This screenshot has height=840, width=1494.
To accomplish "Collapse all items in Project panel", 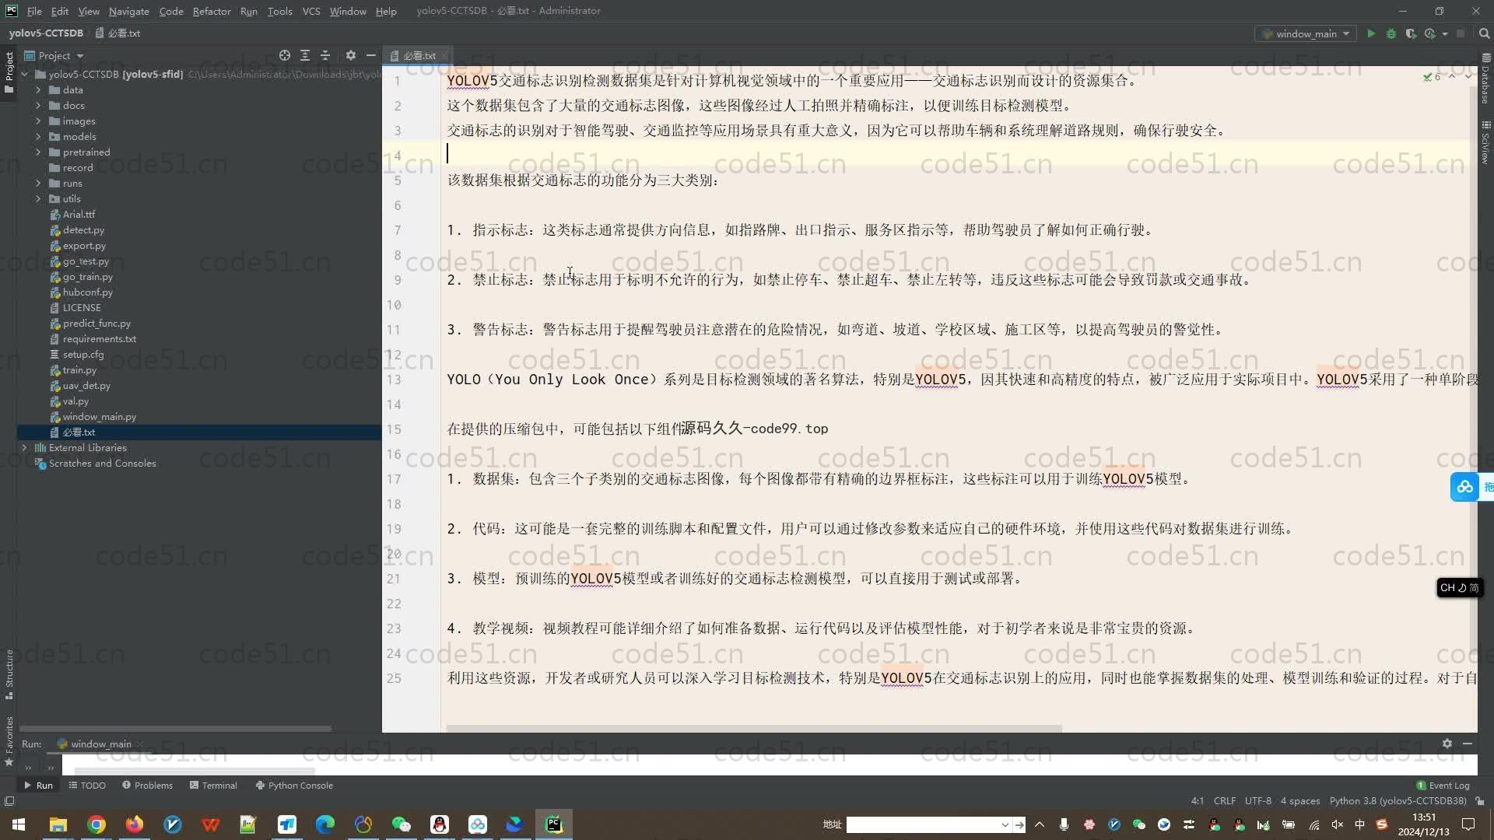I will point(325,55).
